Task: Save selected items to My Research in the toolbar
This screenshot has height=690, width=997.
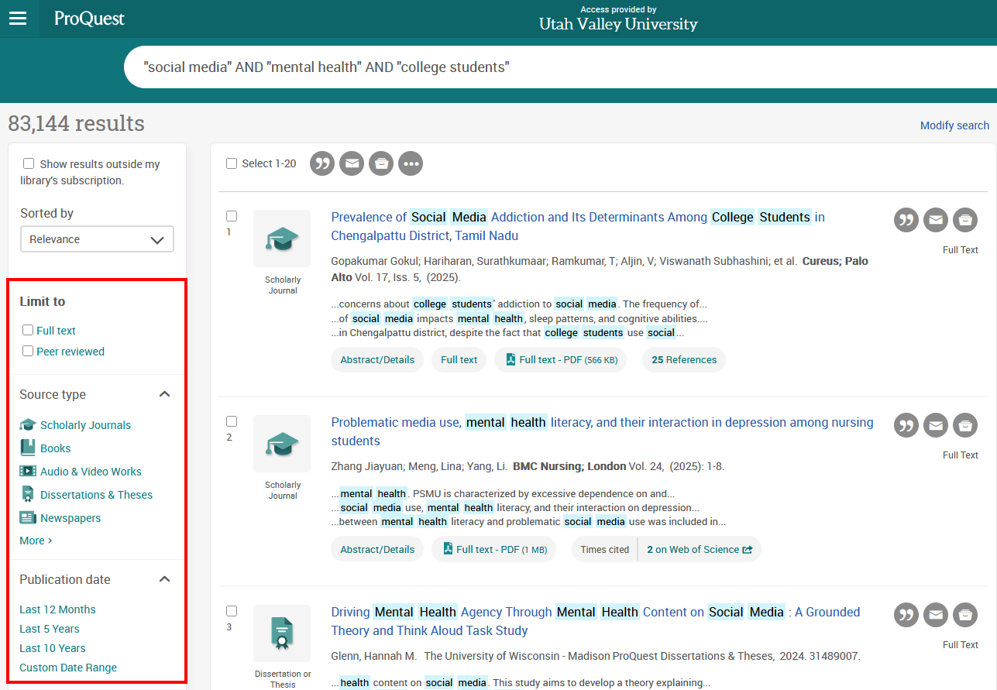Action: 381,163
